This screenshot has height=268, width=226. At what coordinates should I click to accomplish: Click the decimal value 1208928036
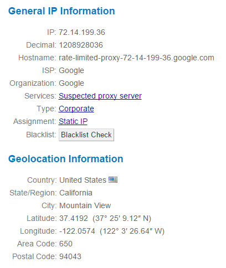[81, 45]
